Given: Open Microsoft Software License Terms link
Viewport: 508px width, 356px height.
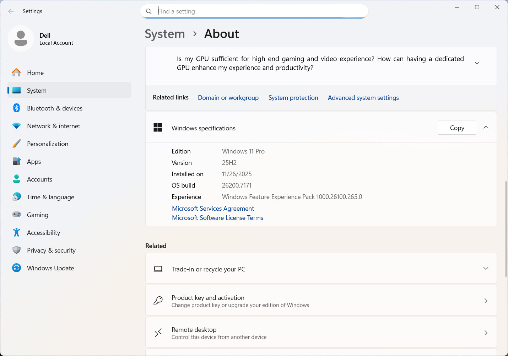Looking at the screenshot, I should click(217, 218).
